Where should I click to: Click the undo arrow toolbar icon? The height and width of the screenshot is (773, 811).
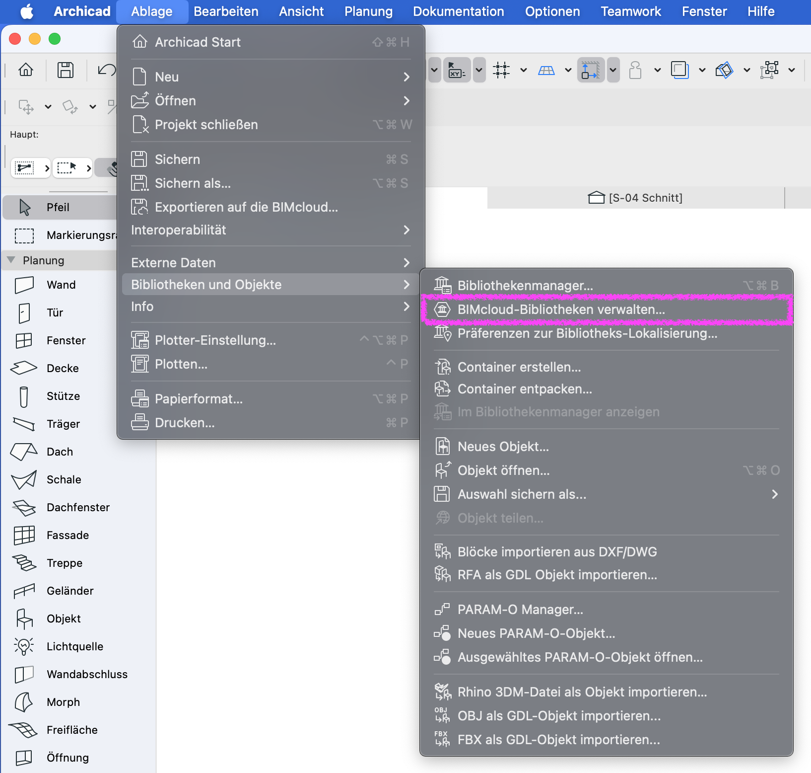[x=106, y=70]
